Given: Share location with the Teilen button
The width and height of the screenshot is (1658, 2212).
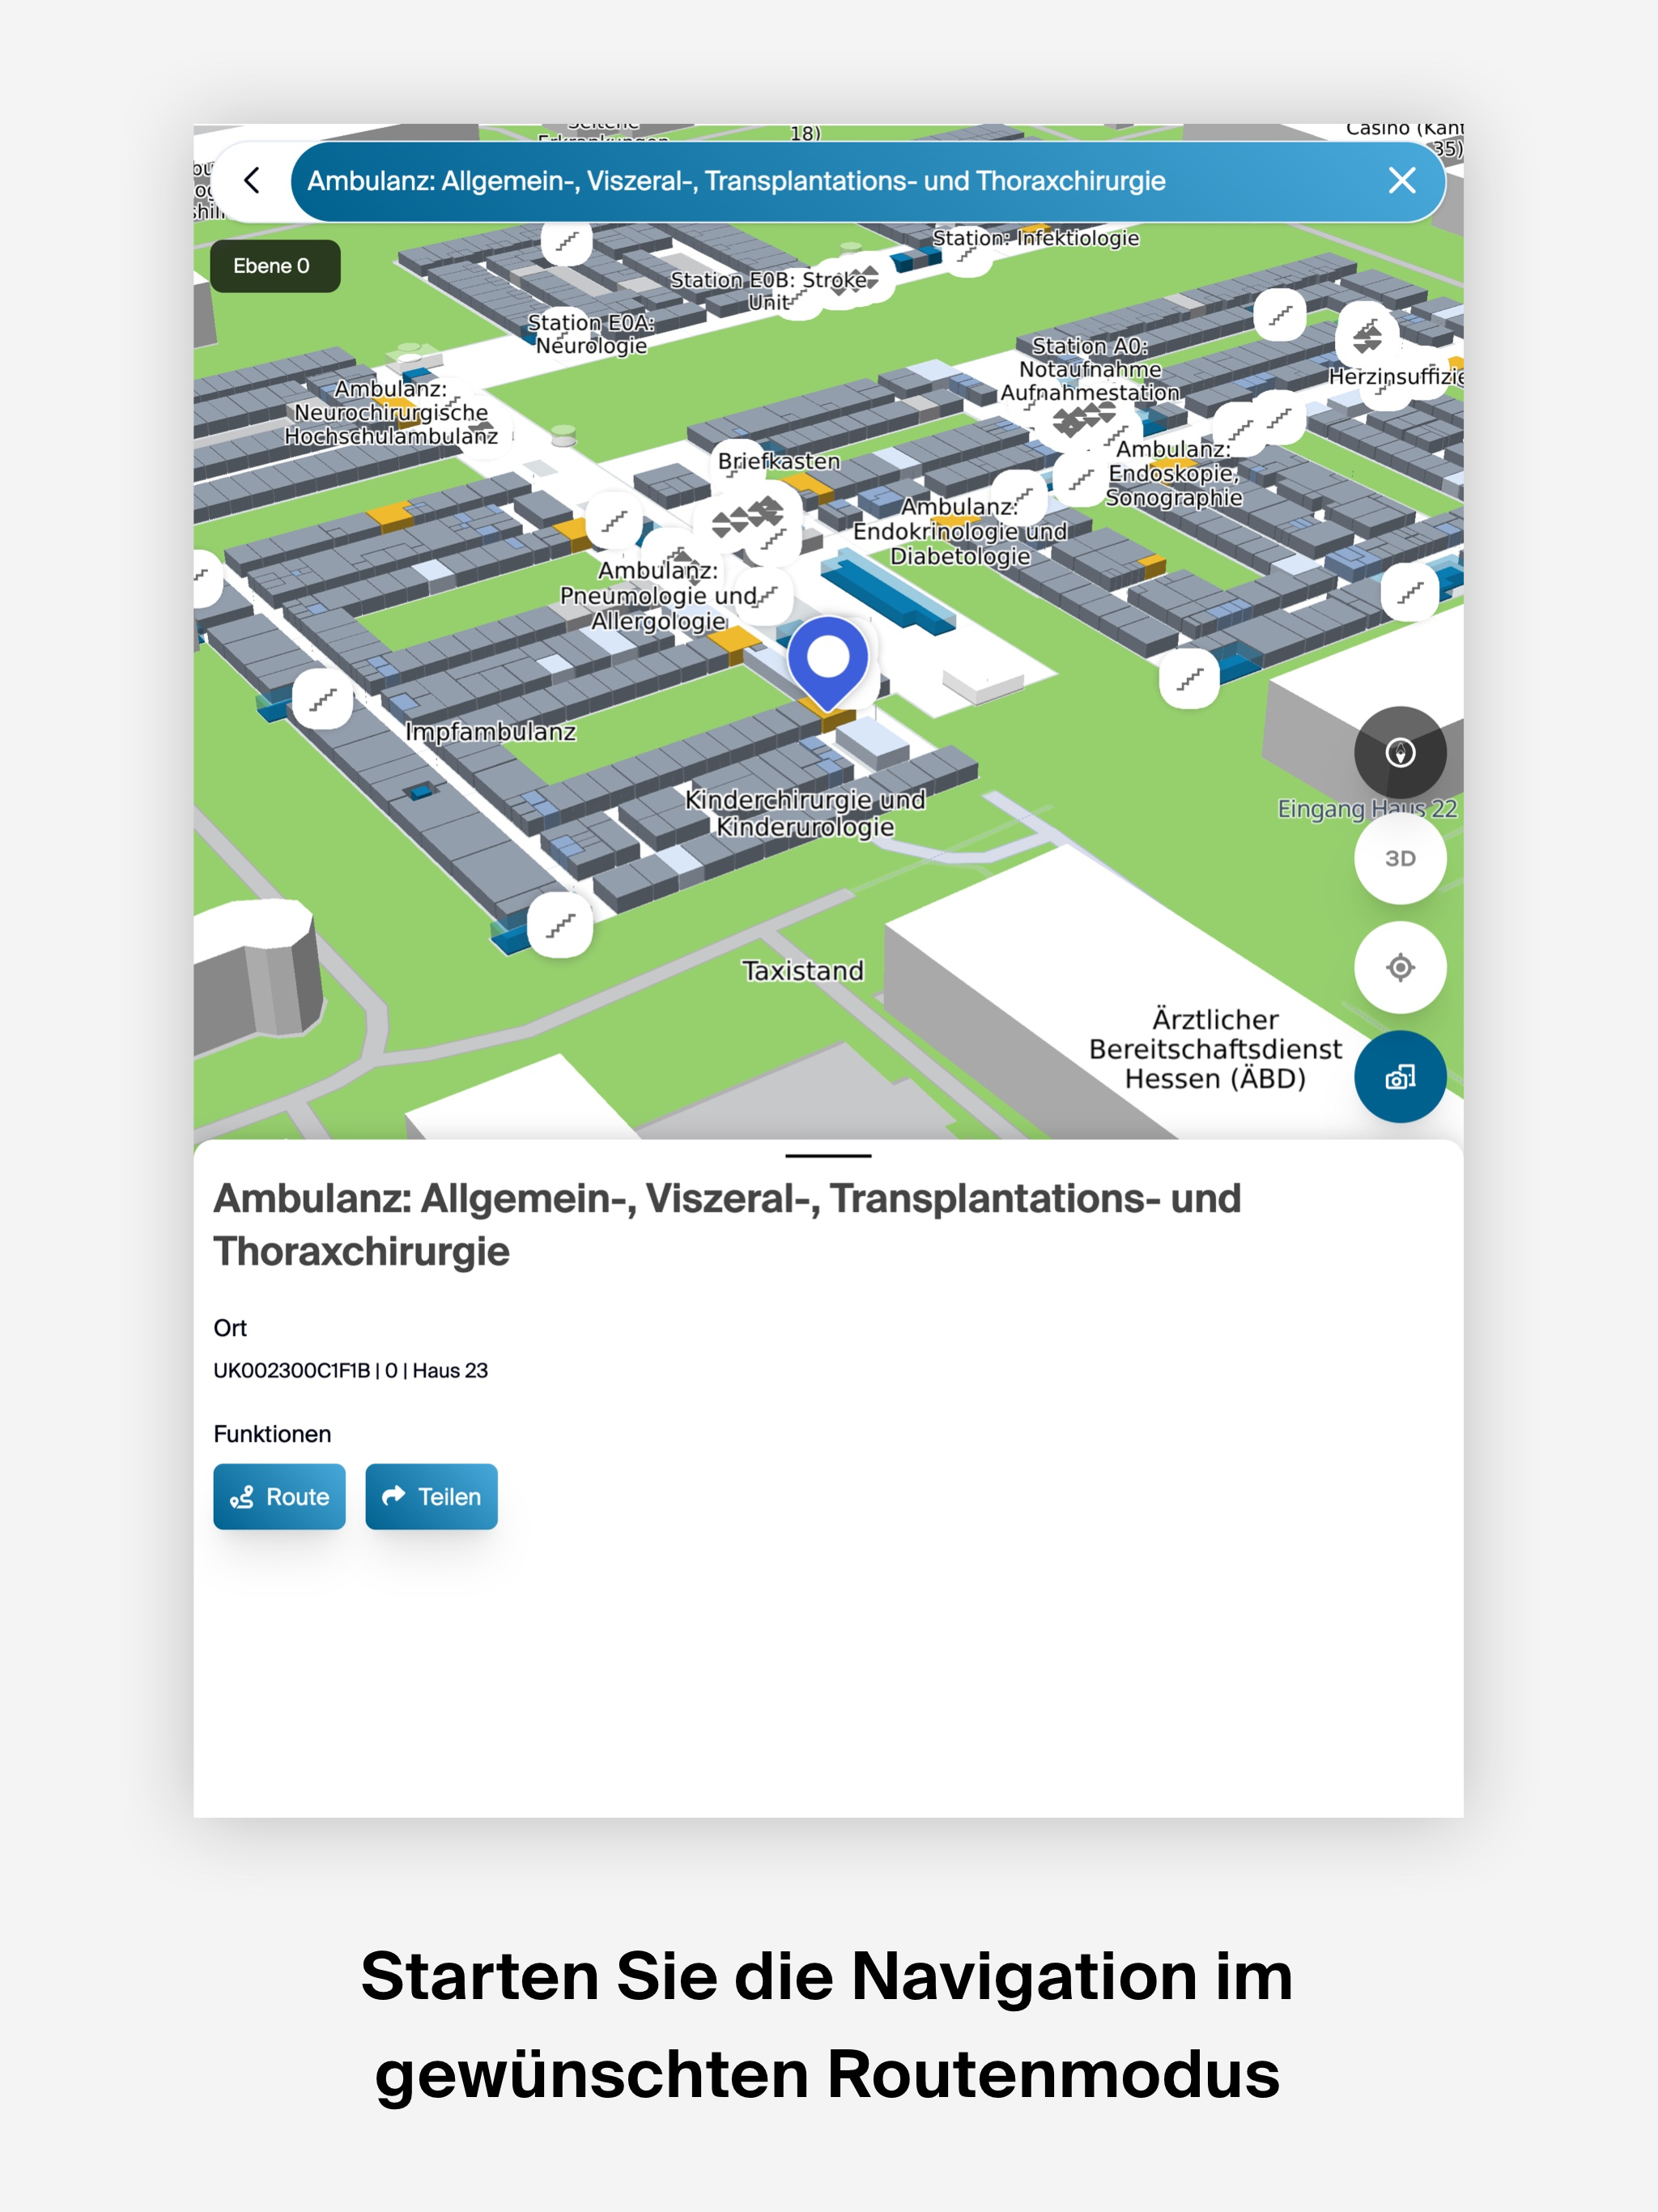Looking at the screenshot, I should [x=431, y=1497].
